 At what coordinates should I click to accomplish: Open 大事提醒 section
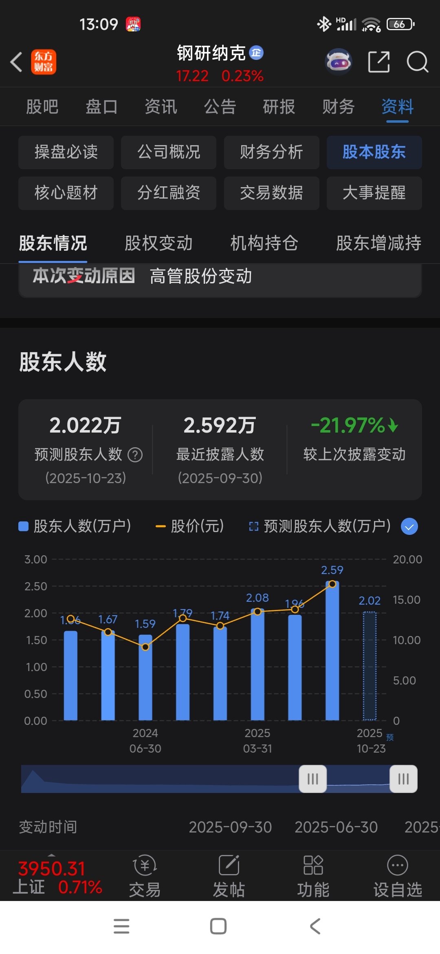coord(374,193)
